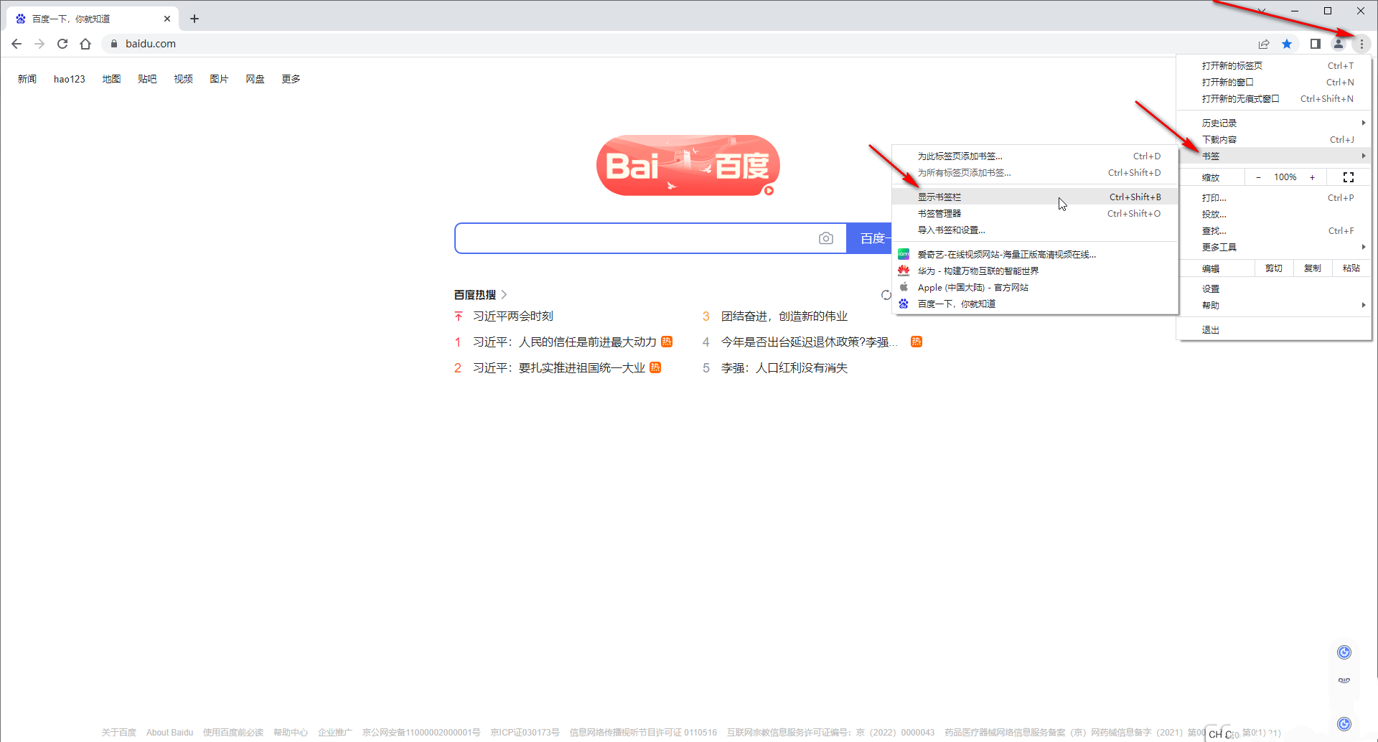Select 查找 menu item
This screenshot has width=1378, height=742.
1275,230
